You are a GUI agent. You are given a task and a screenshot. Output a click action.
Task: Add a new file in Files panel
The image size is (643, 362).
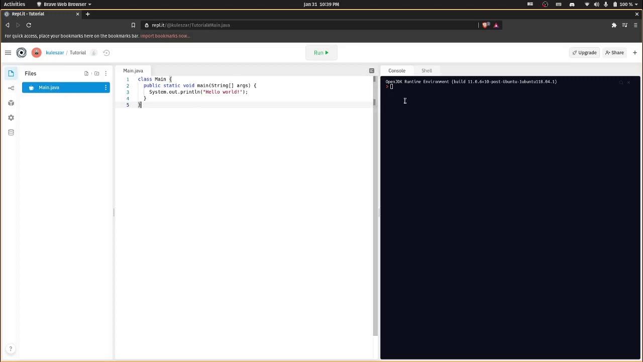coord(86,73)
